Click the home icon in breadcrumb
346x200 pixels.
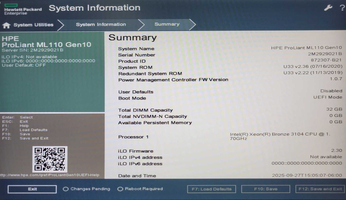click(6, 25)
